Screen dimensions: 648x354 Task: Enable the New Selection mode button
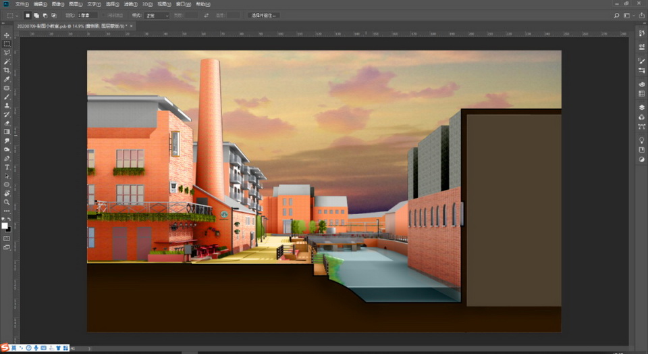tap(28, 15)
